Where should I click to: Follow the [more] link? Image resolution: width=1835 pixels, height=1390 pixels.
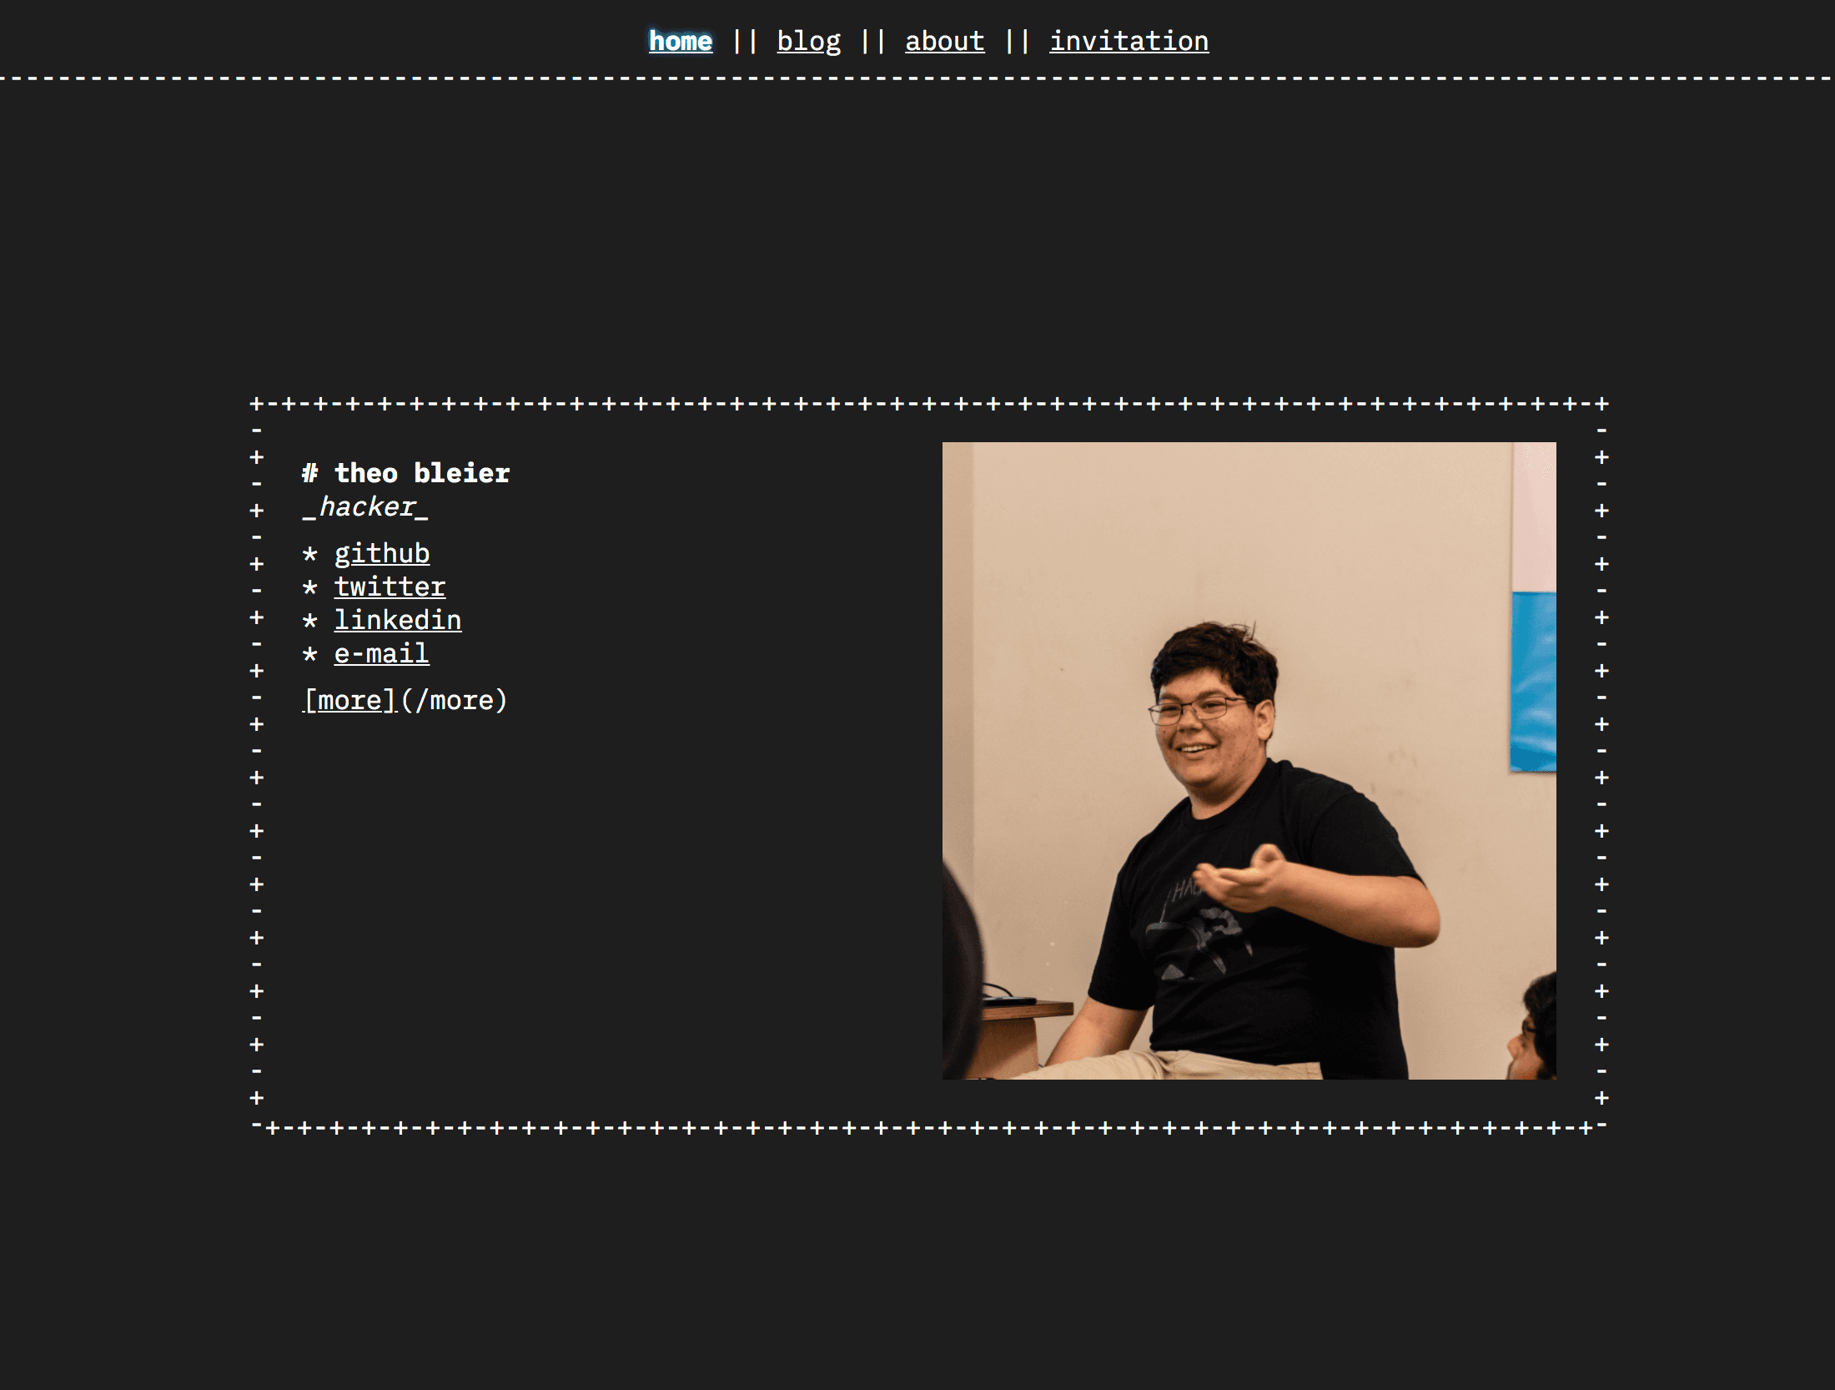pyautogui.click(x=349, y=700)
